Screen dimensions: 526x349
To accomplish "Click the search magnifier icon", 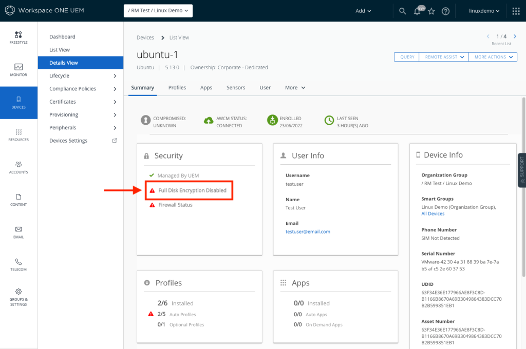I will pos(403,11).
